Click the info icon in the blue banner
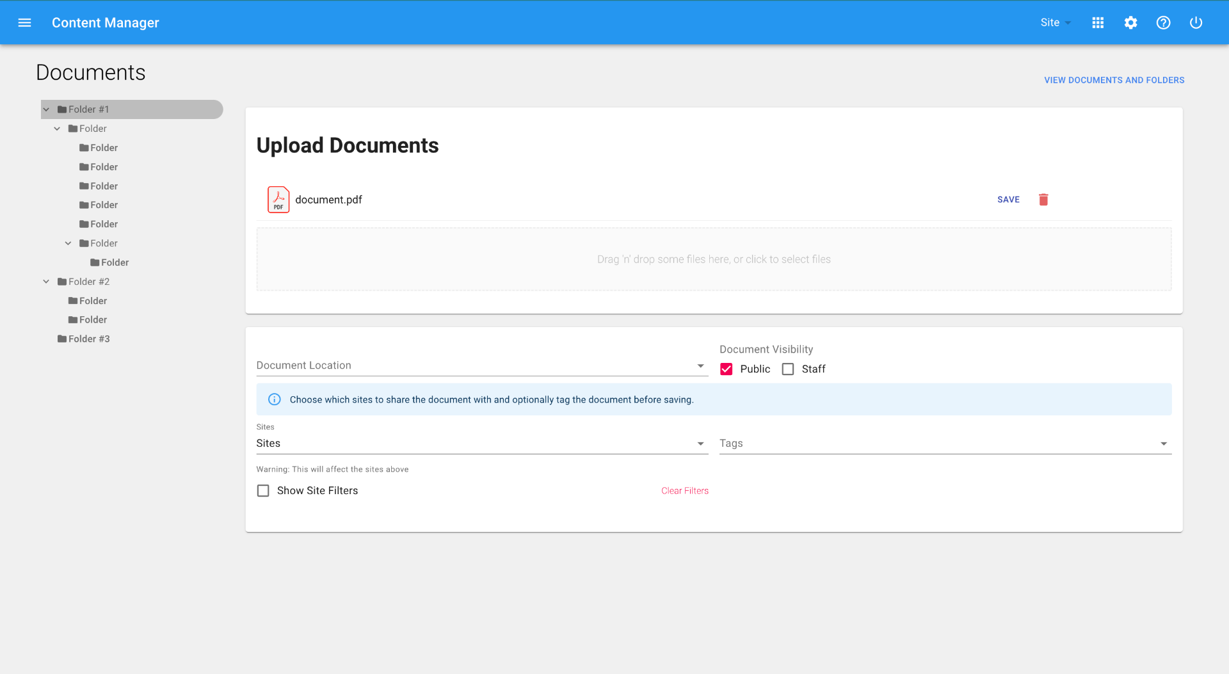 coord(275,399)
